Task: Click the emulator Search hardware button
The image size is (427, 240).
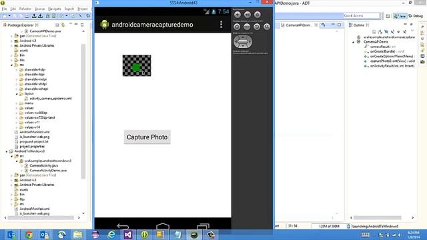Action: pos(267,27)
